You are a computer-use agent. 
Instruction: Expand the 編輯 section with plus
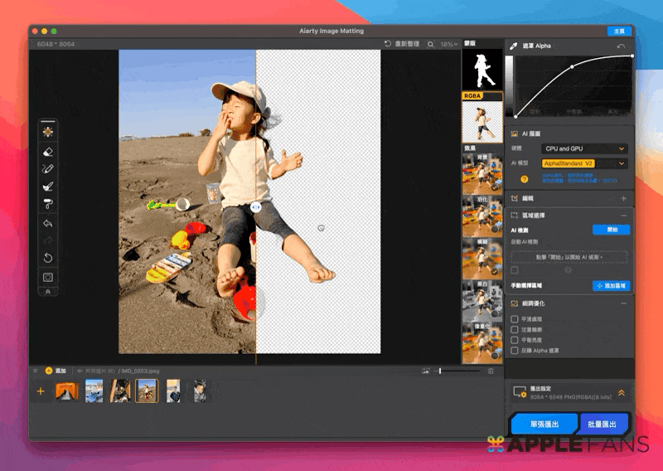[x=623, y=199]
